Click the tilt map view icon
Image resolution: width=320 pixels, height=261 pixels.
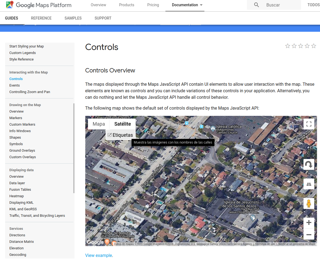click(x=309, y=184)
